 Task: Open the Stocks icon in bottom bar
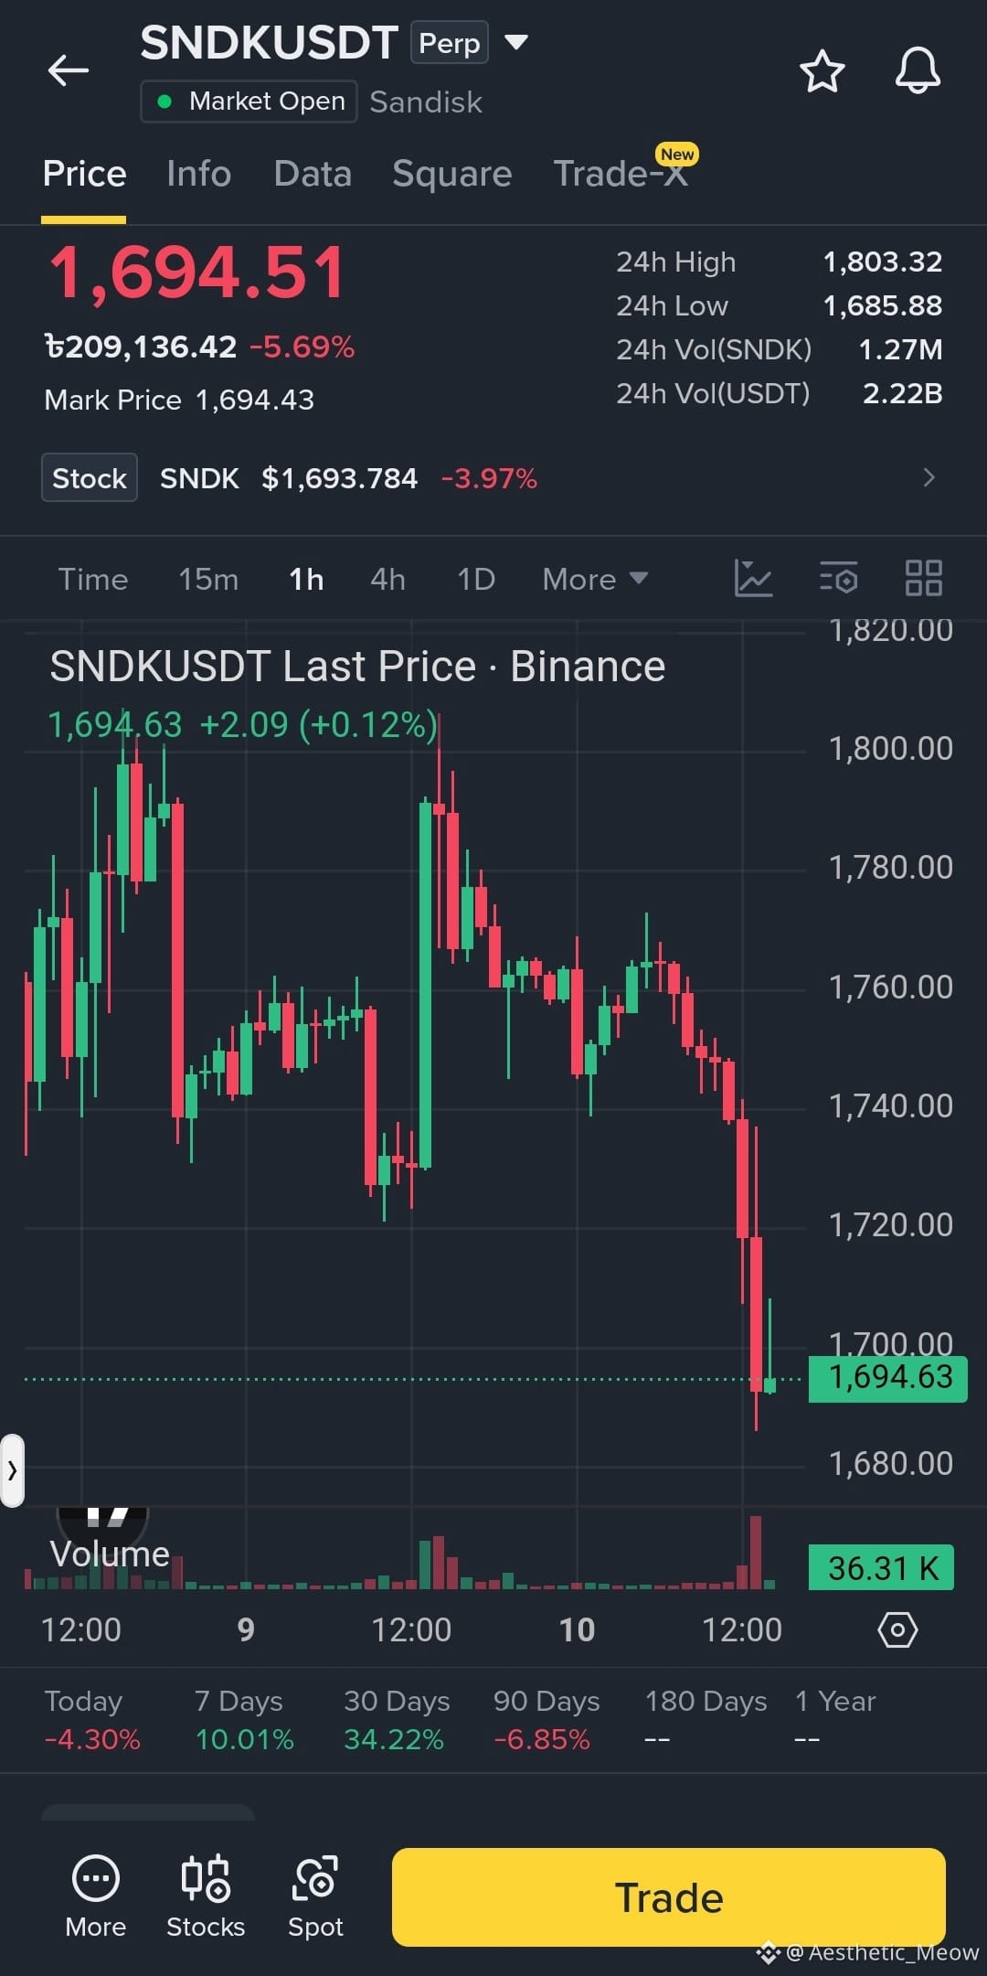206,1896
